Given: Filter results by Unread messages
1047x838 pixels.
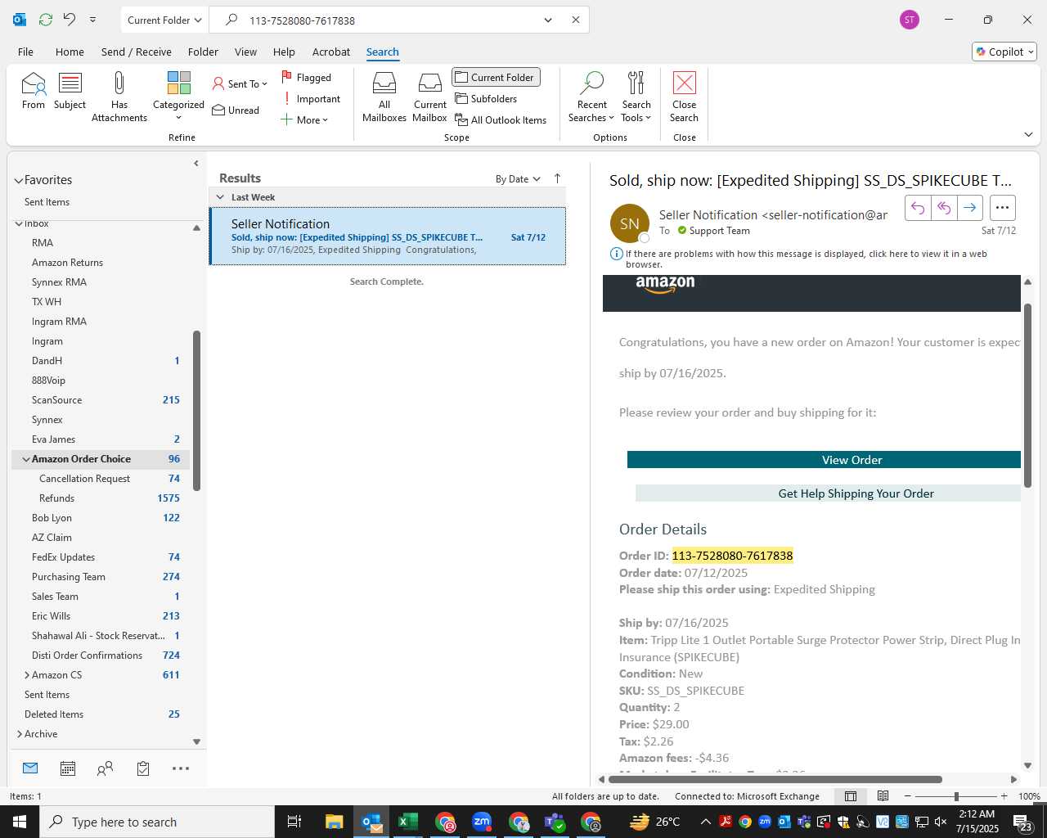Looking at the screenshot, I should point(236,110).
